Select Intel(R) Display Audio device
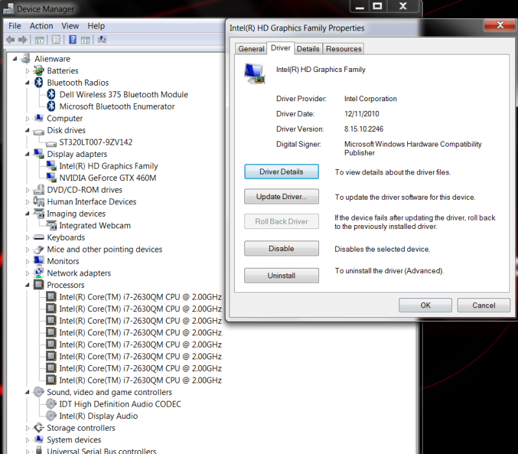518x454 pixels. tap(99, 416)
